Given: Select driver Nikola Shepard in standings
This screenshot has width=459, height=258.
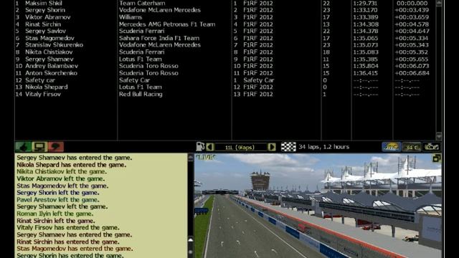Looking at the screenshot, I should coord(46,87).
